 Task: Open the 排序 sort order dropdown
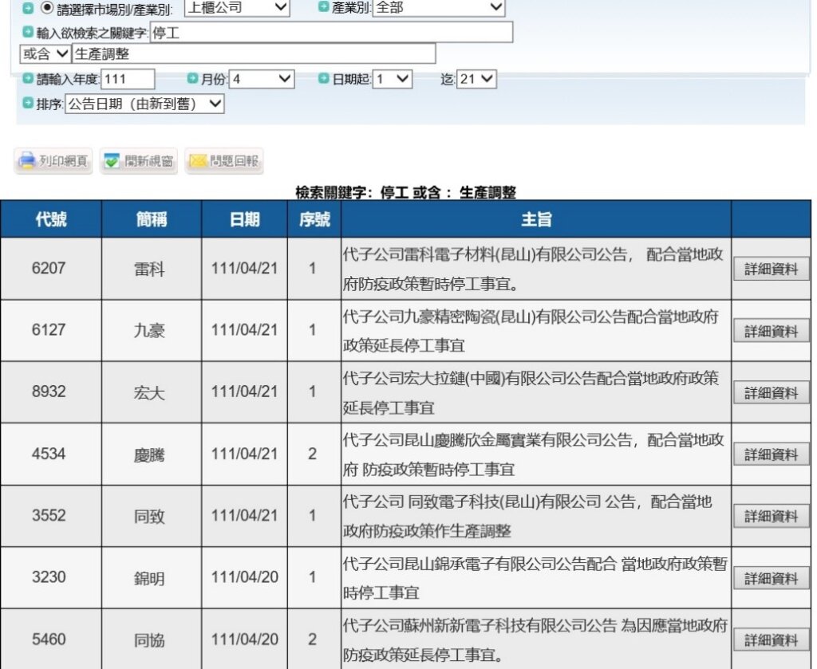[144, 104]
